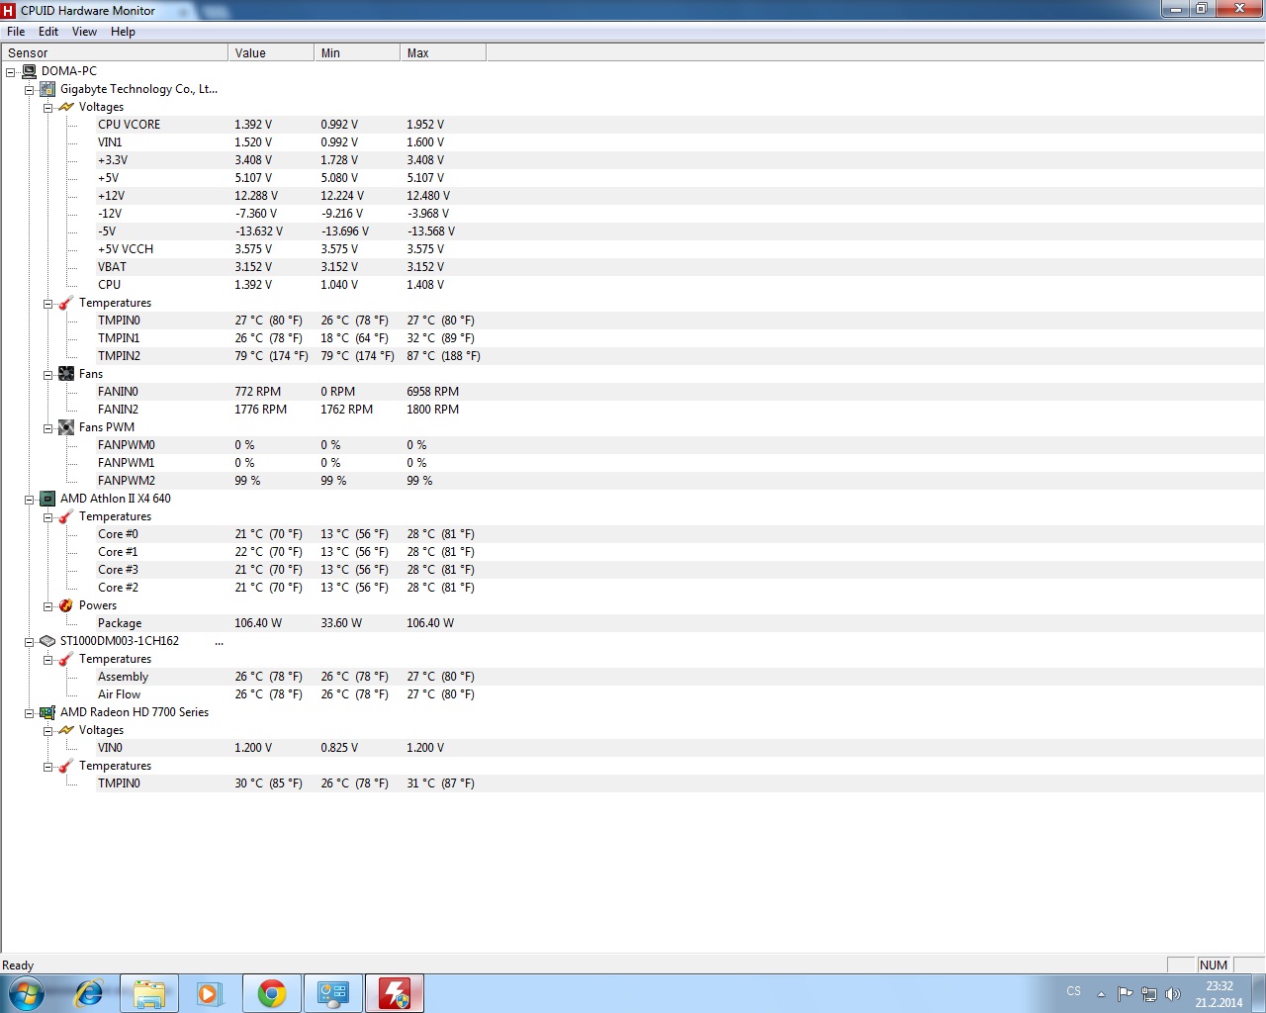Click the 12.288 V value for +12V
The width and height of the screenshot is (1266, 1013).
[256, 196]
